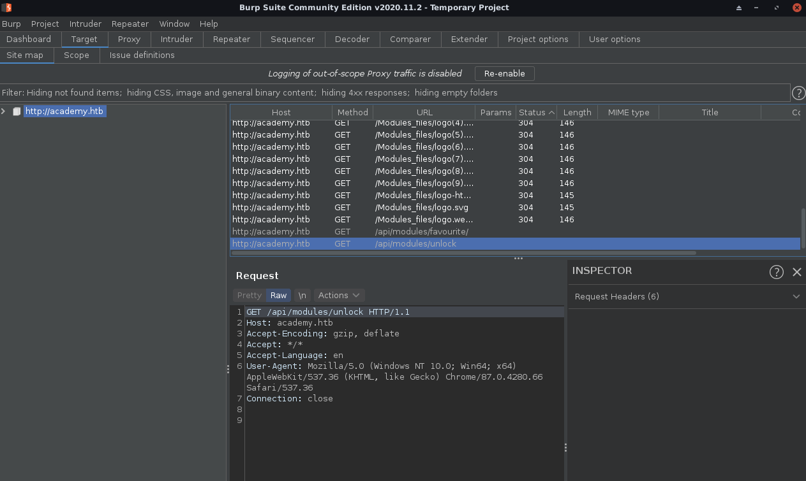
Task: Open the Window menu
Action: pos(174,24)
